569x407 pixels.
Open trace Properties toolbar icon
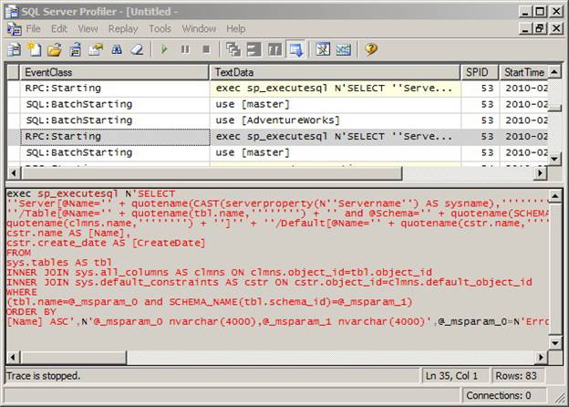pyautogui.click(x=96, y=49)
